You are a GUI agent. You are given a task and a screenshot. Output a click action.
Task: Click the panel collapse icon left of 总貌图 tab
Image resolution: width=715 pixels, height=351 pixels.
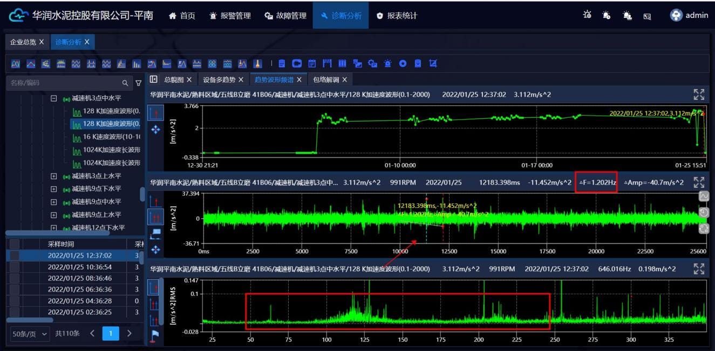(x=153, y=79)
